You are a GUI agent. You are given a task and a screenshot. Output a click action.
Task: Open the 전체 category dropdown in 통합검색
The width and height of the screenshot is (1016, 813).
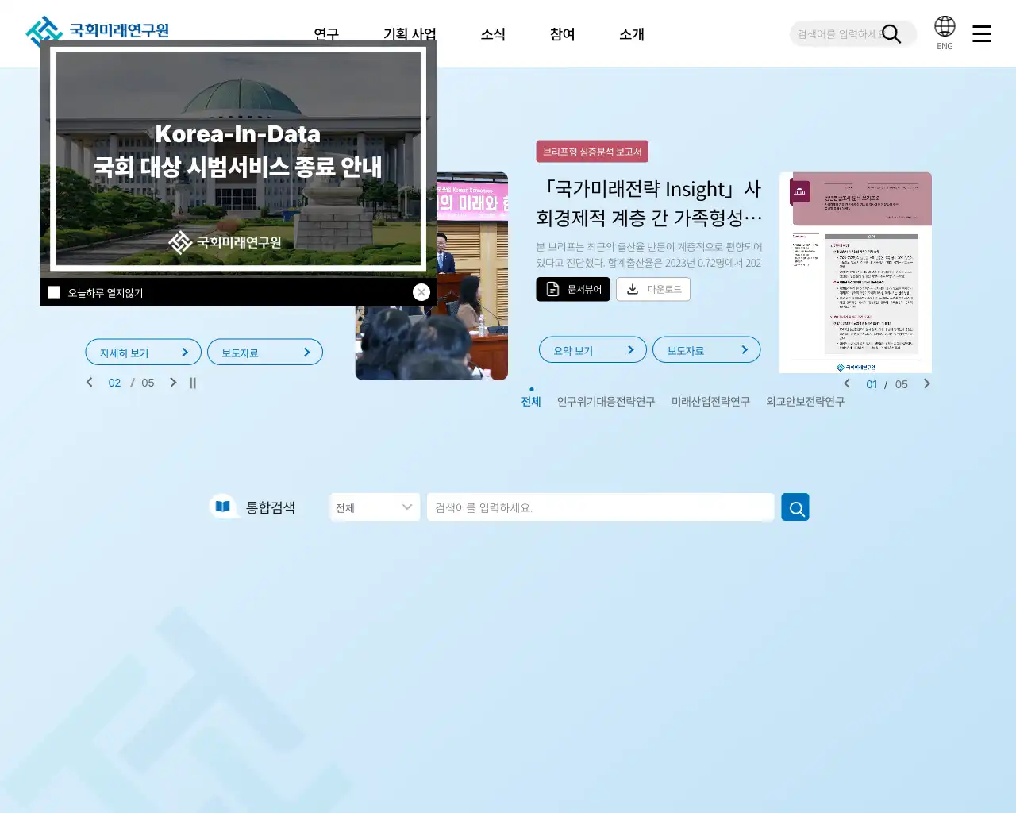(375, 507)
